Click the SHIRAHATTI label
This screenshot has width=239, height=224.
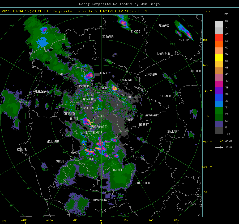click(x=100, y=127)
